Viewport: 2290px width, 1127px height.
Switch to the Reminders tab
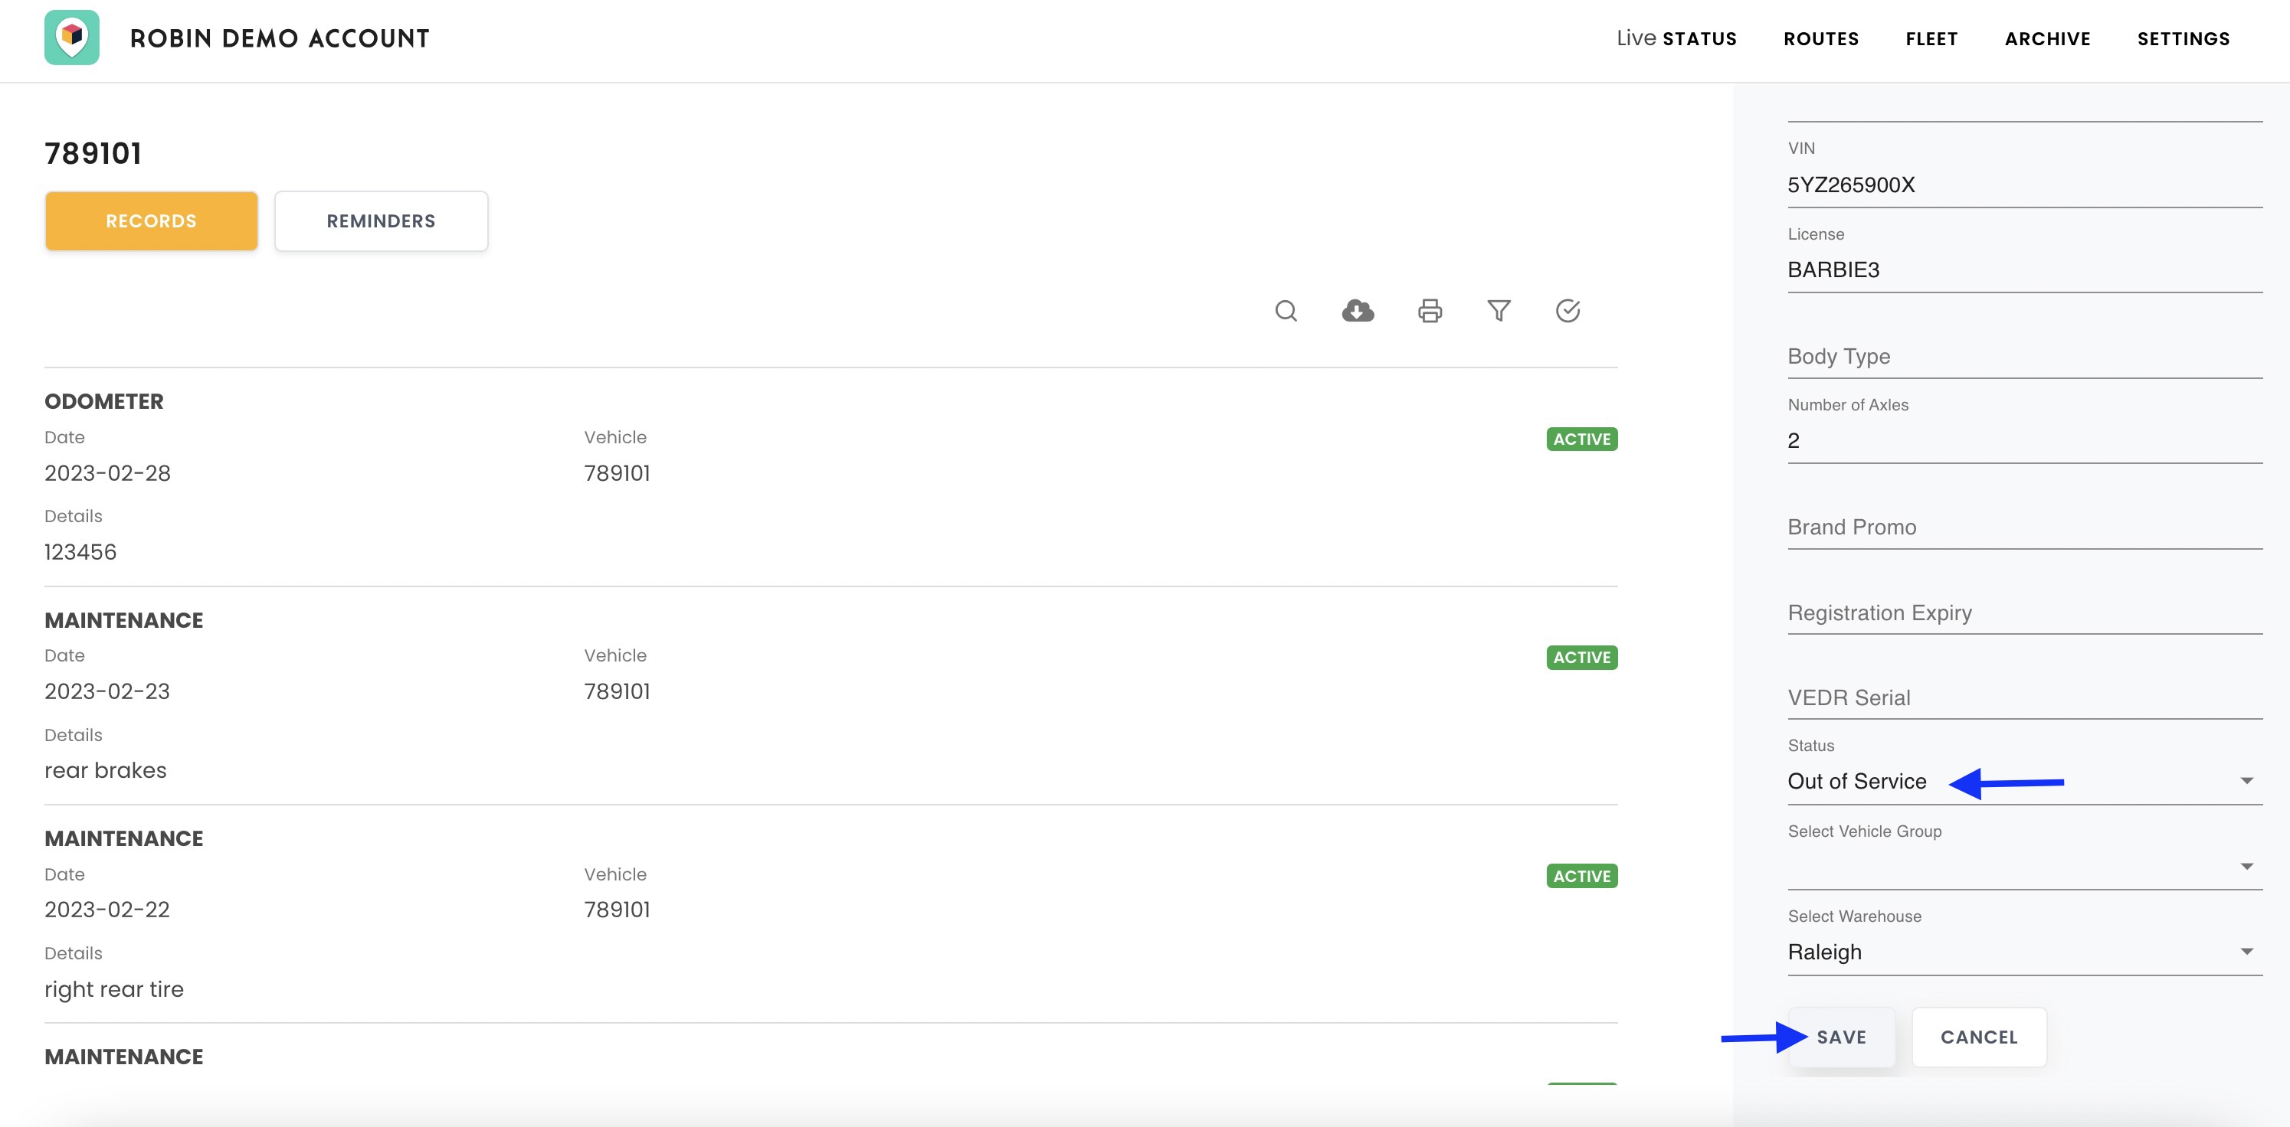381,221
